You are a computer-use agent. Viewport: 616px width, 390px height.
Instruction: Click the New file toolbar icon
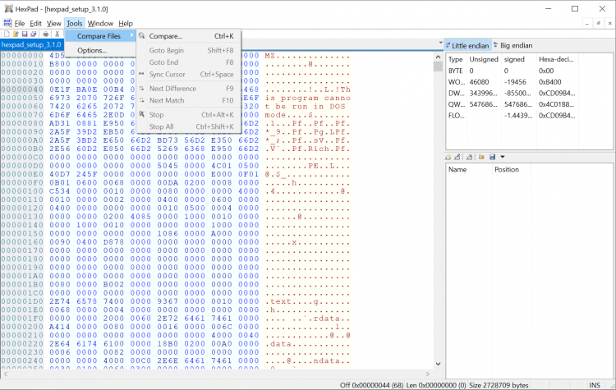click(5, 34)
